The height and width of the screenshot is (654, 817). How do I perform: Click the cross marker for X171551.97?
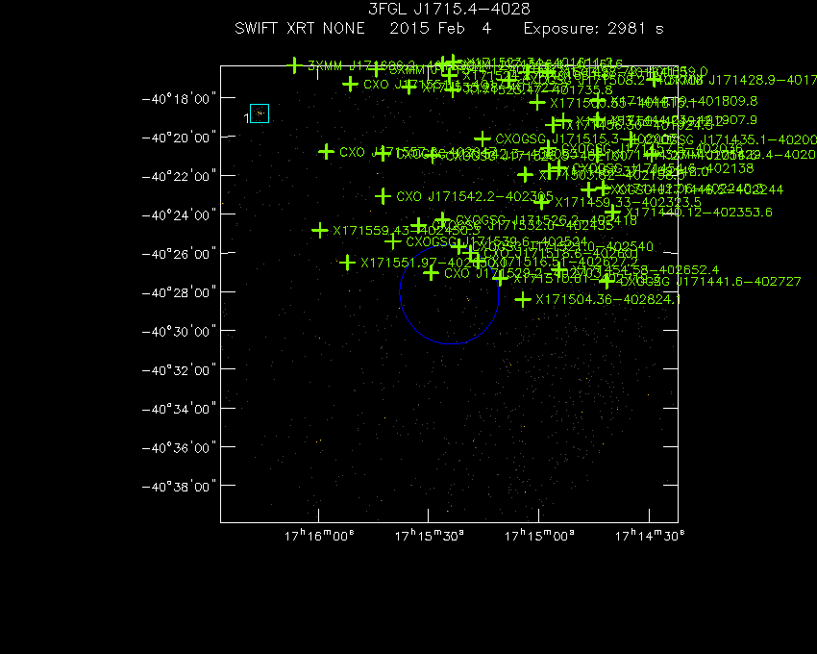click(x=348, y=263)
